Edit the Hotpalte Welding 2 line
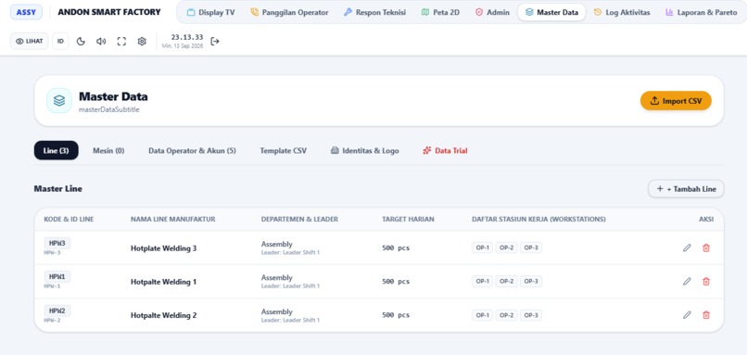This screenshot has width=747, height=355. coord(687,315)
